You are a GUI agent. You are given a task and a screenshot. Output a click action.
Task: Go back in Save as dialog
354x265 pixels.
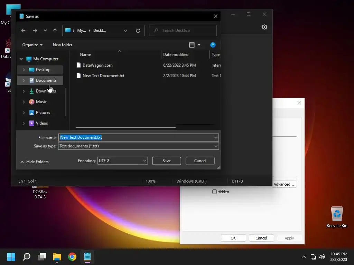[x=23, y=30]
